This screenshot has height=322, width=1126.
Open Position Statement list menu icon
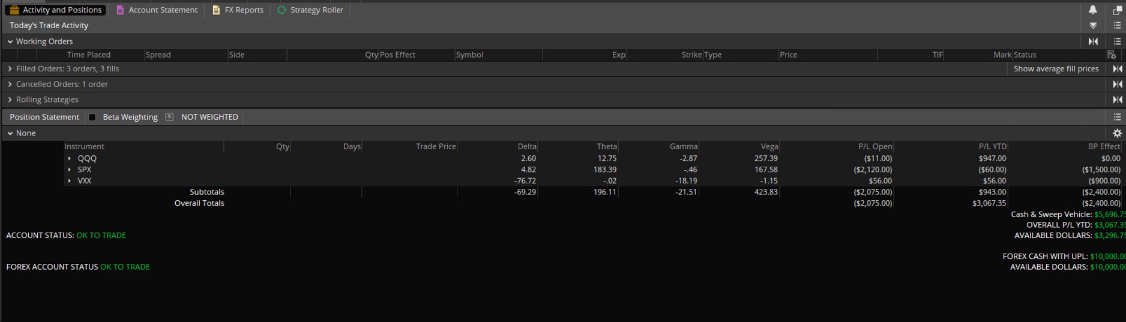click(x=1117, y=117)
